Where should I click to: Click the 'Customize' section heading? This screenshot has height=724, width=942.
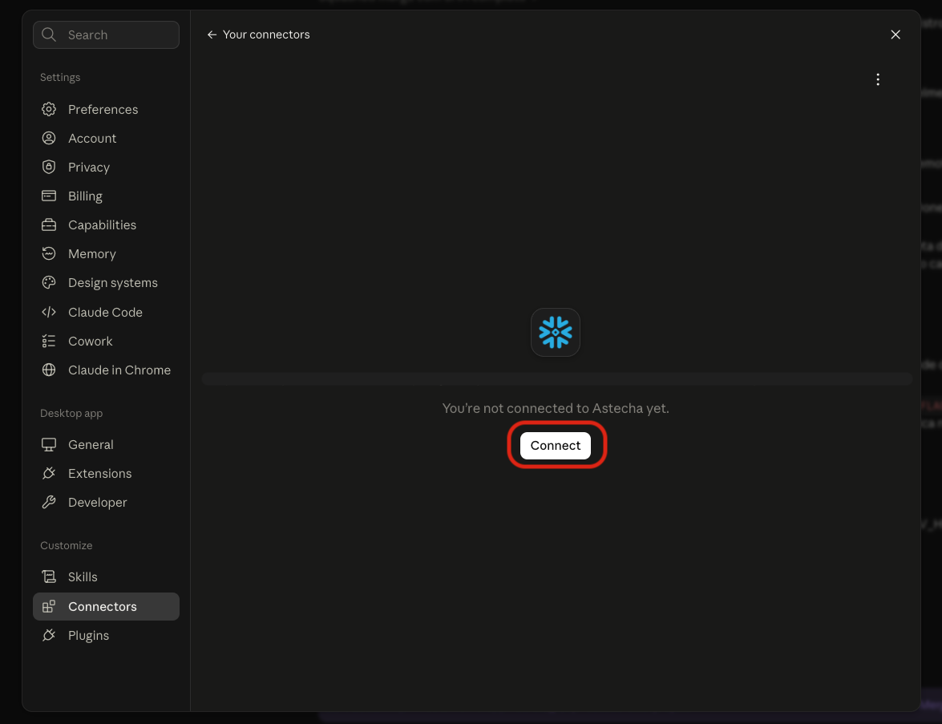(66, 545)
